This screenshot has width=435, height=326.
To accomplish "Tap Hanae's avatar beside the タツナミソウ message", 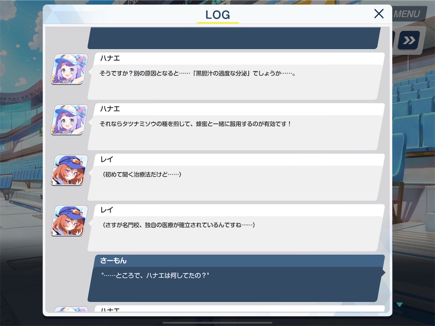I will pyautogui.click(x=69, y=119).
